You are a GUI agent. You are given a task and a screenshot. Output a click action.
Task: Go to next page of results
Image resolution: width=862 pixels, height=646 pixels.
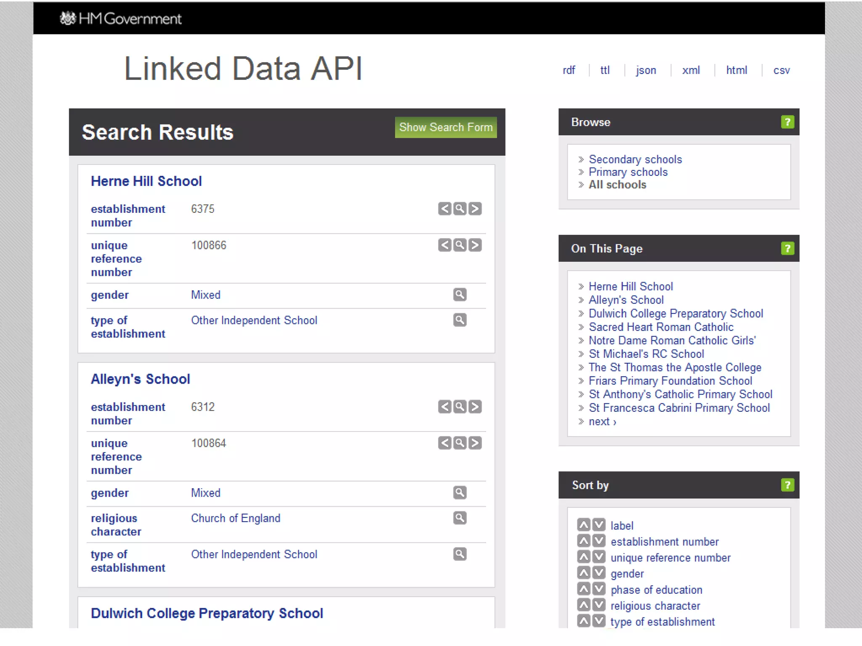click(x=602, y=421)
